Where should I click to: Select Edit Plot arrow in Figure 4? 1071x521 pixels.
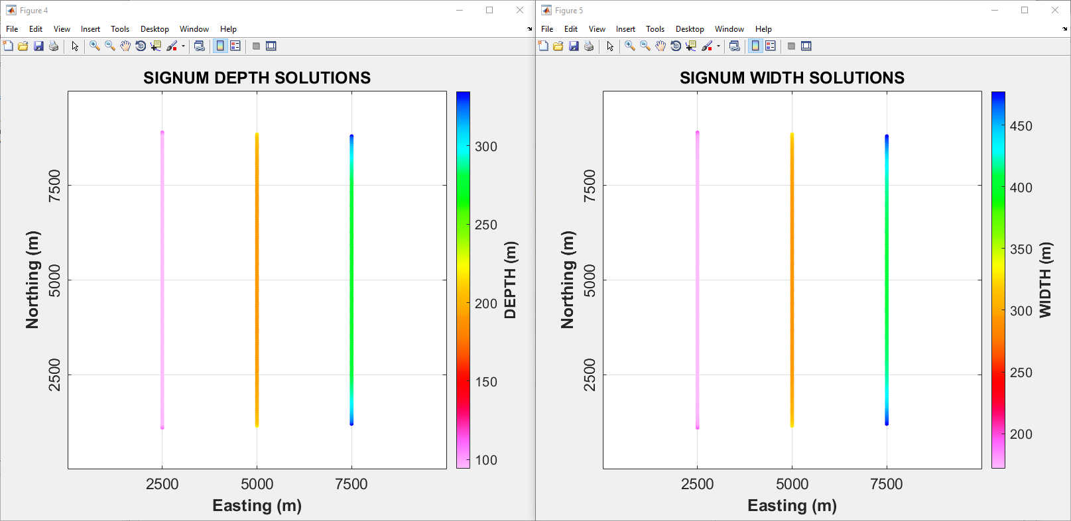[x=75, y=46]
